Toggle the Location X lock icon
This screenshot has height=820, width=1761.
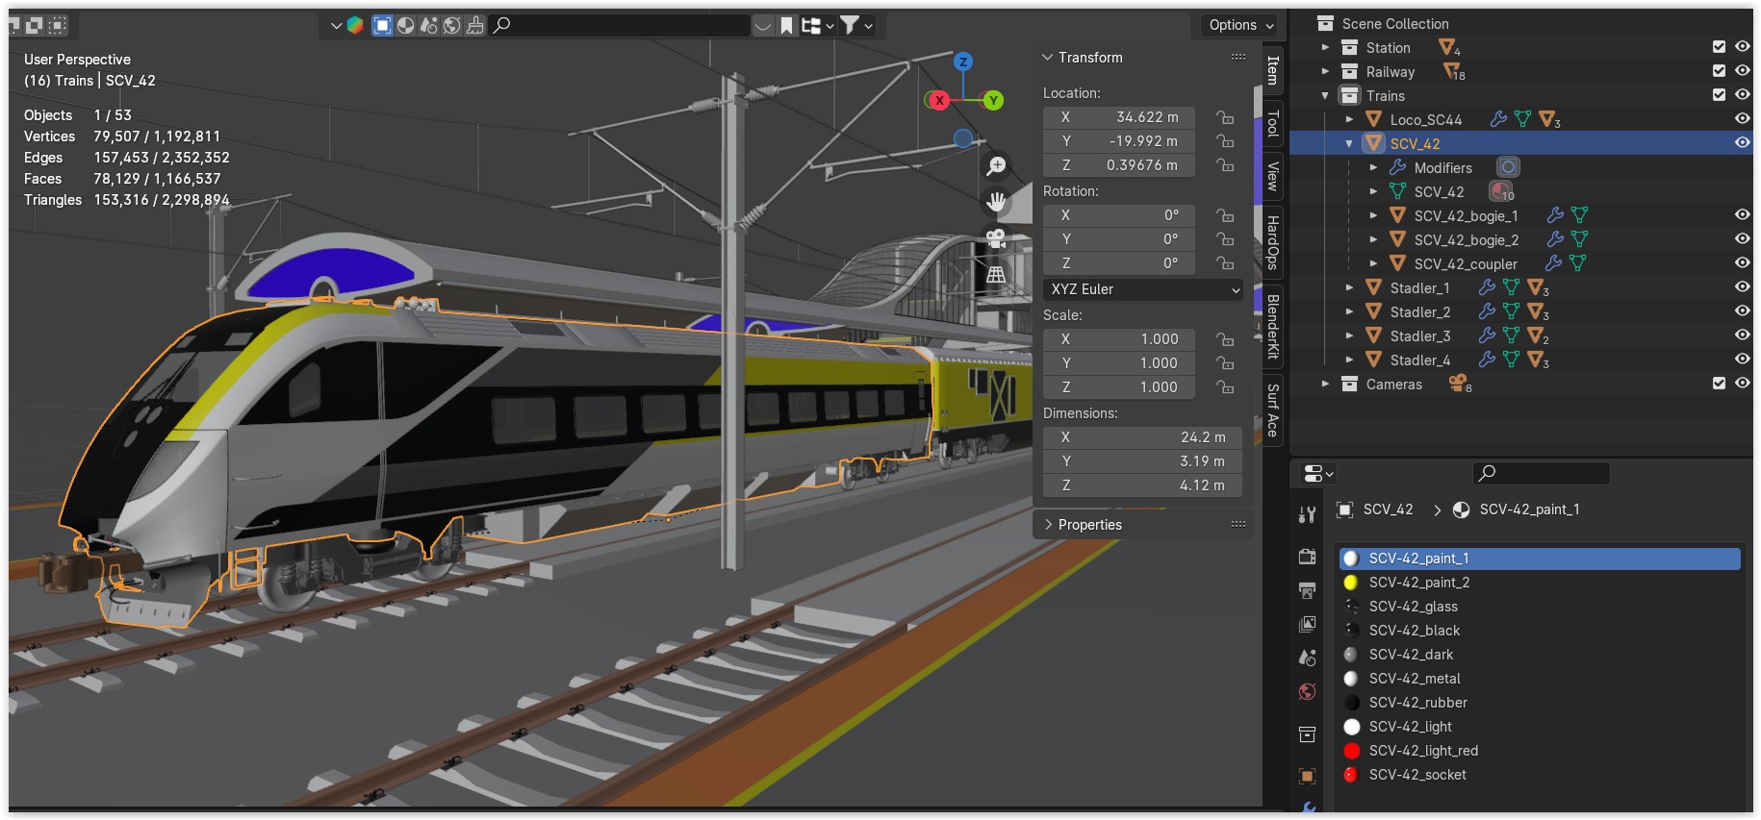pos(1225,117)
